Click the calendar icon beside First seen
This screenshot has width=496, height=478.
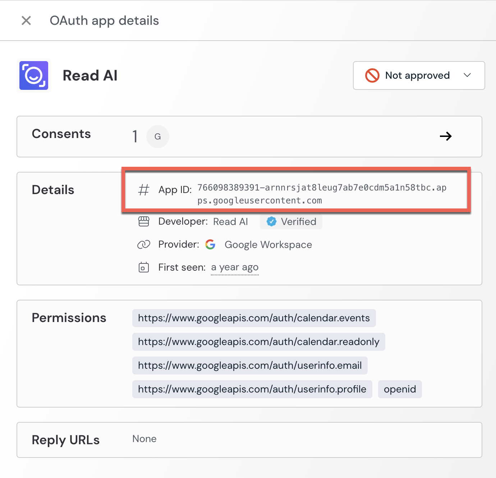coord(144,267)
